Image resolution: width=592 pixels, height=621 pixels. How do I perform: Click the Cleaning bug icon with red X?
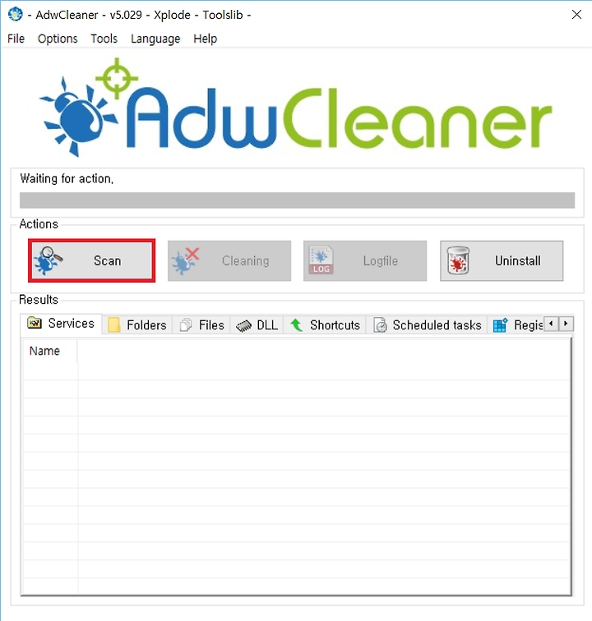185,261
